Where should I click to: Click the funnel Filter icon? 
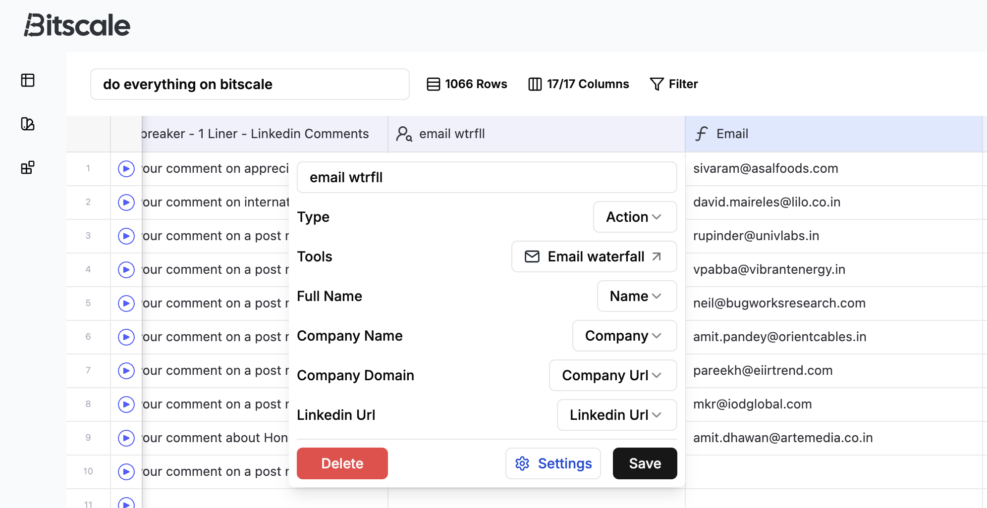657,84
